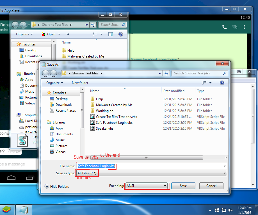
Task: Click the Search Sharons Test files field
Action: tap(200, 73)
